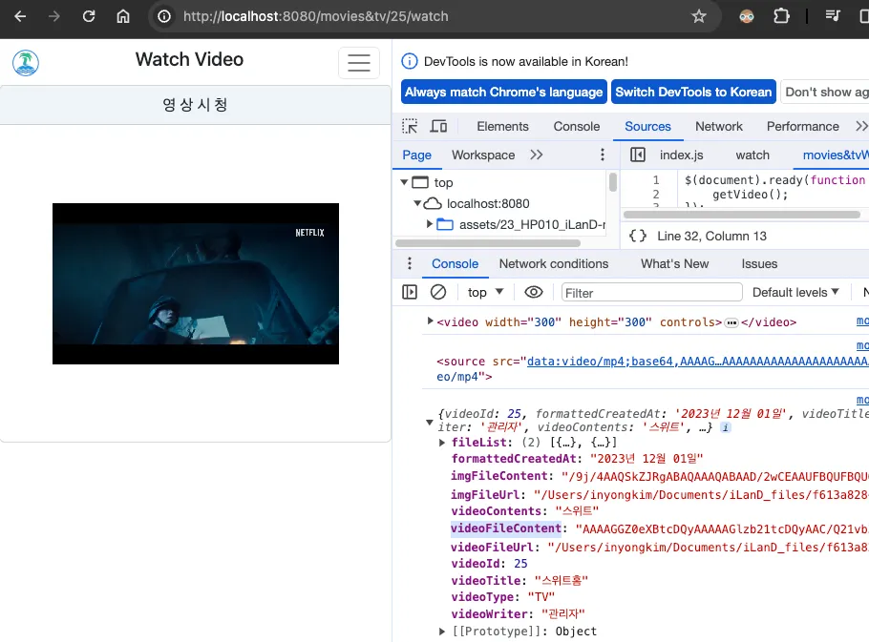The height and width of the screenshot is (642, 869).
Task: Switch to the Network tab in DevTools
Action: tap(718, 126)
